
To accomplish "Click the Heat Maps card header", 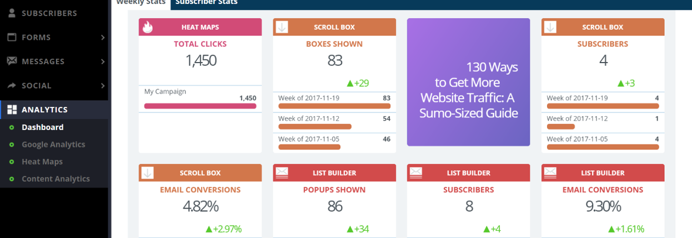I will click(200, 27).
